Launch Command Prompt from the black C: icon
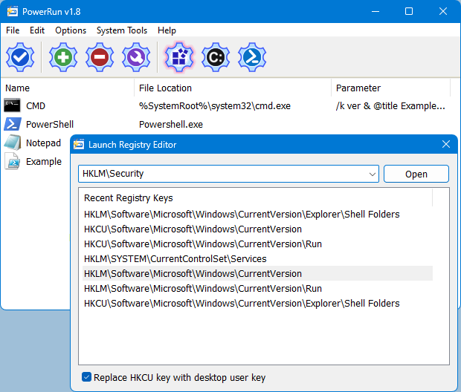 (216, 56)
